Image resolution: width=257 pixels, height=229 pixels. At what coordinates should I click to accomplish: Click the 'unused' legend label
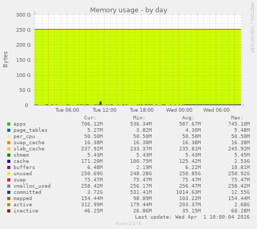click(23, 174)
